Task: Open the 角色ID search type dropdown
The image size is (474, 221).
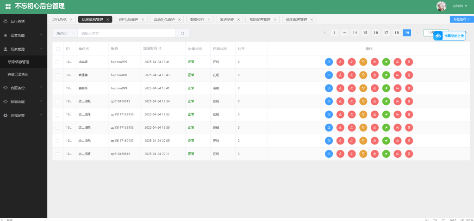Action: [64, 33]
